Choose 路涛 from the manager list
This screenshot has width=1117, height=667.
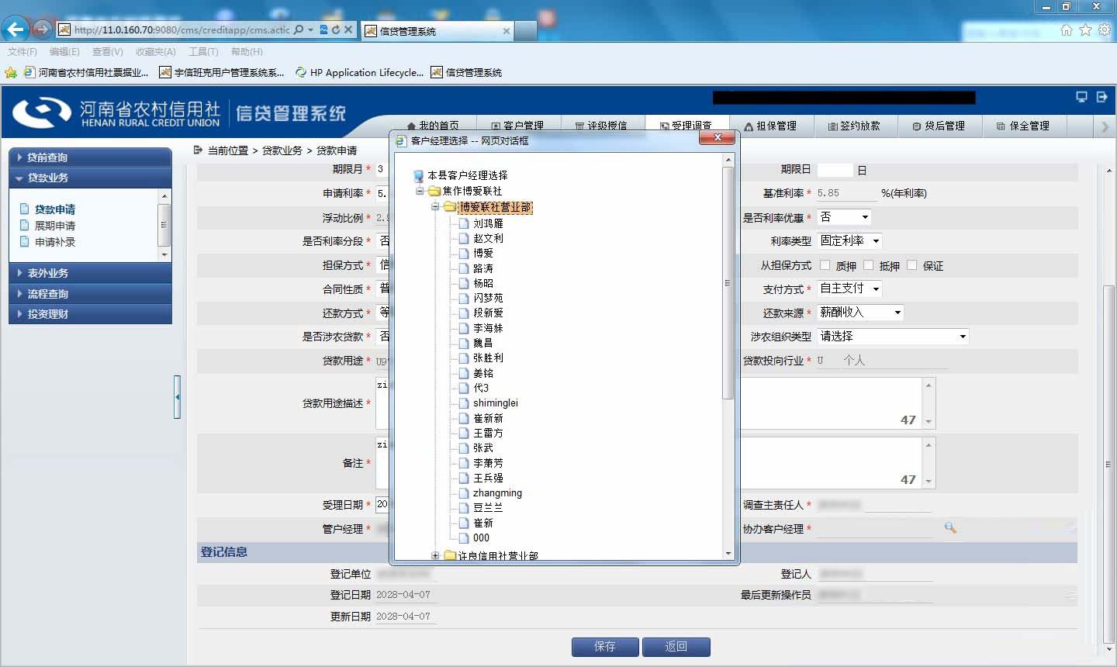click(x=483, y=268)
